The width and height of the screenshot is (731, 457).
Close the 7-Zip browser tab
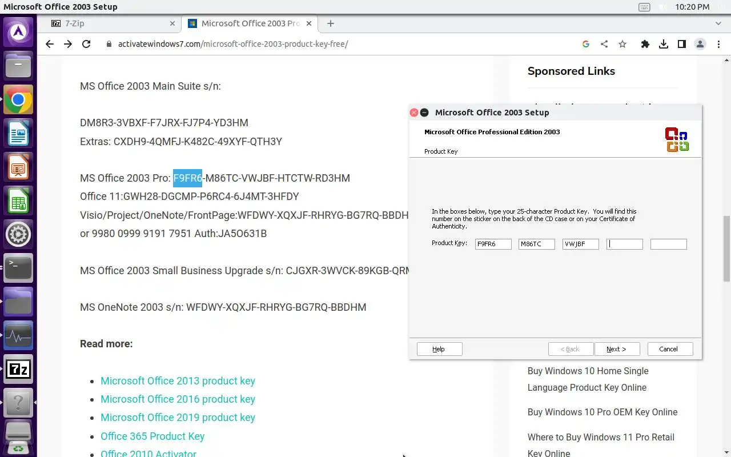tap(172, 23)
